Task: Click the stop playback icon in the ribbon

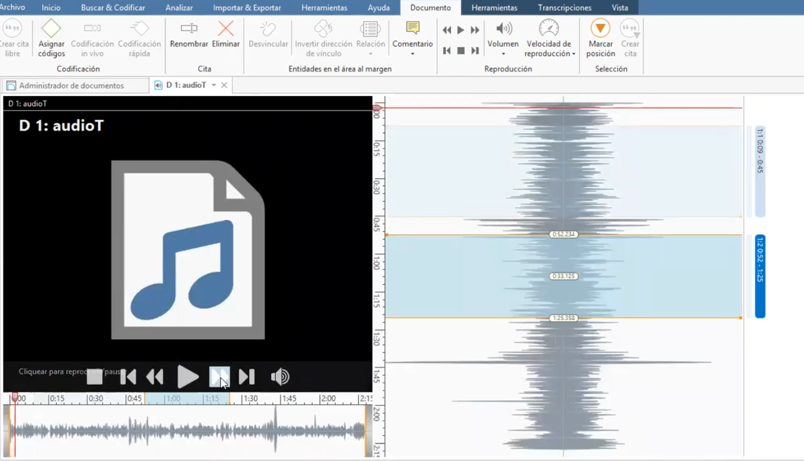Action: 460,50
